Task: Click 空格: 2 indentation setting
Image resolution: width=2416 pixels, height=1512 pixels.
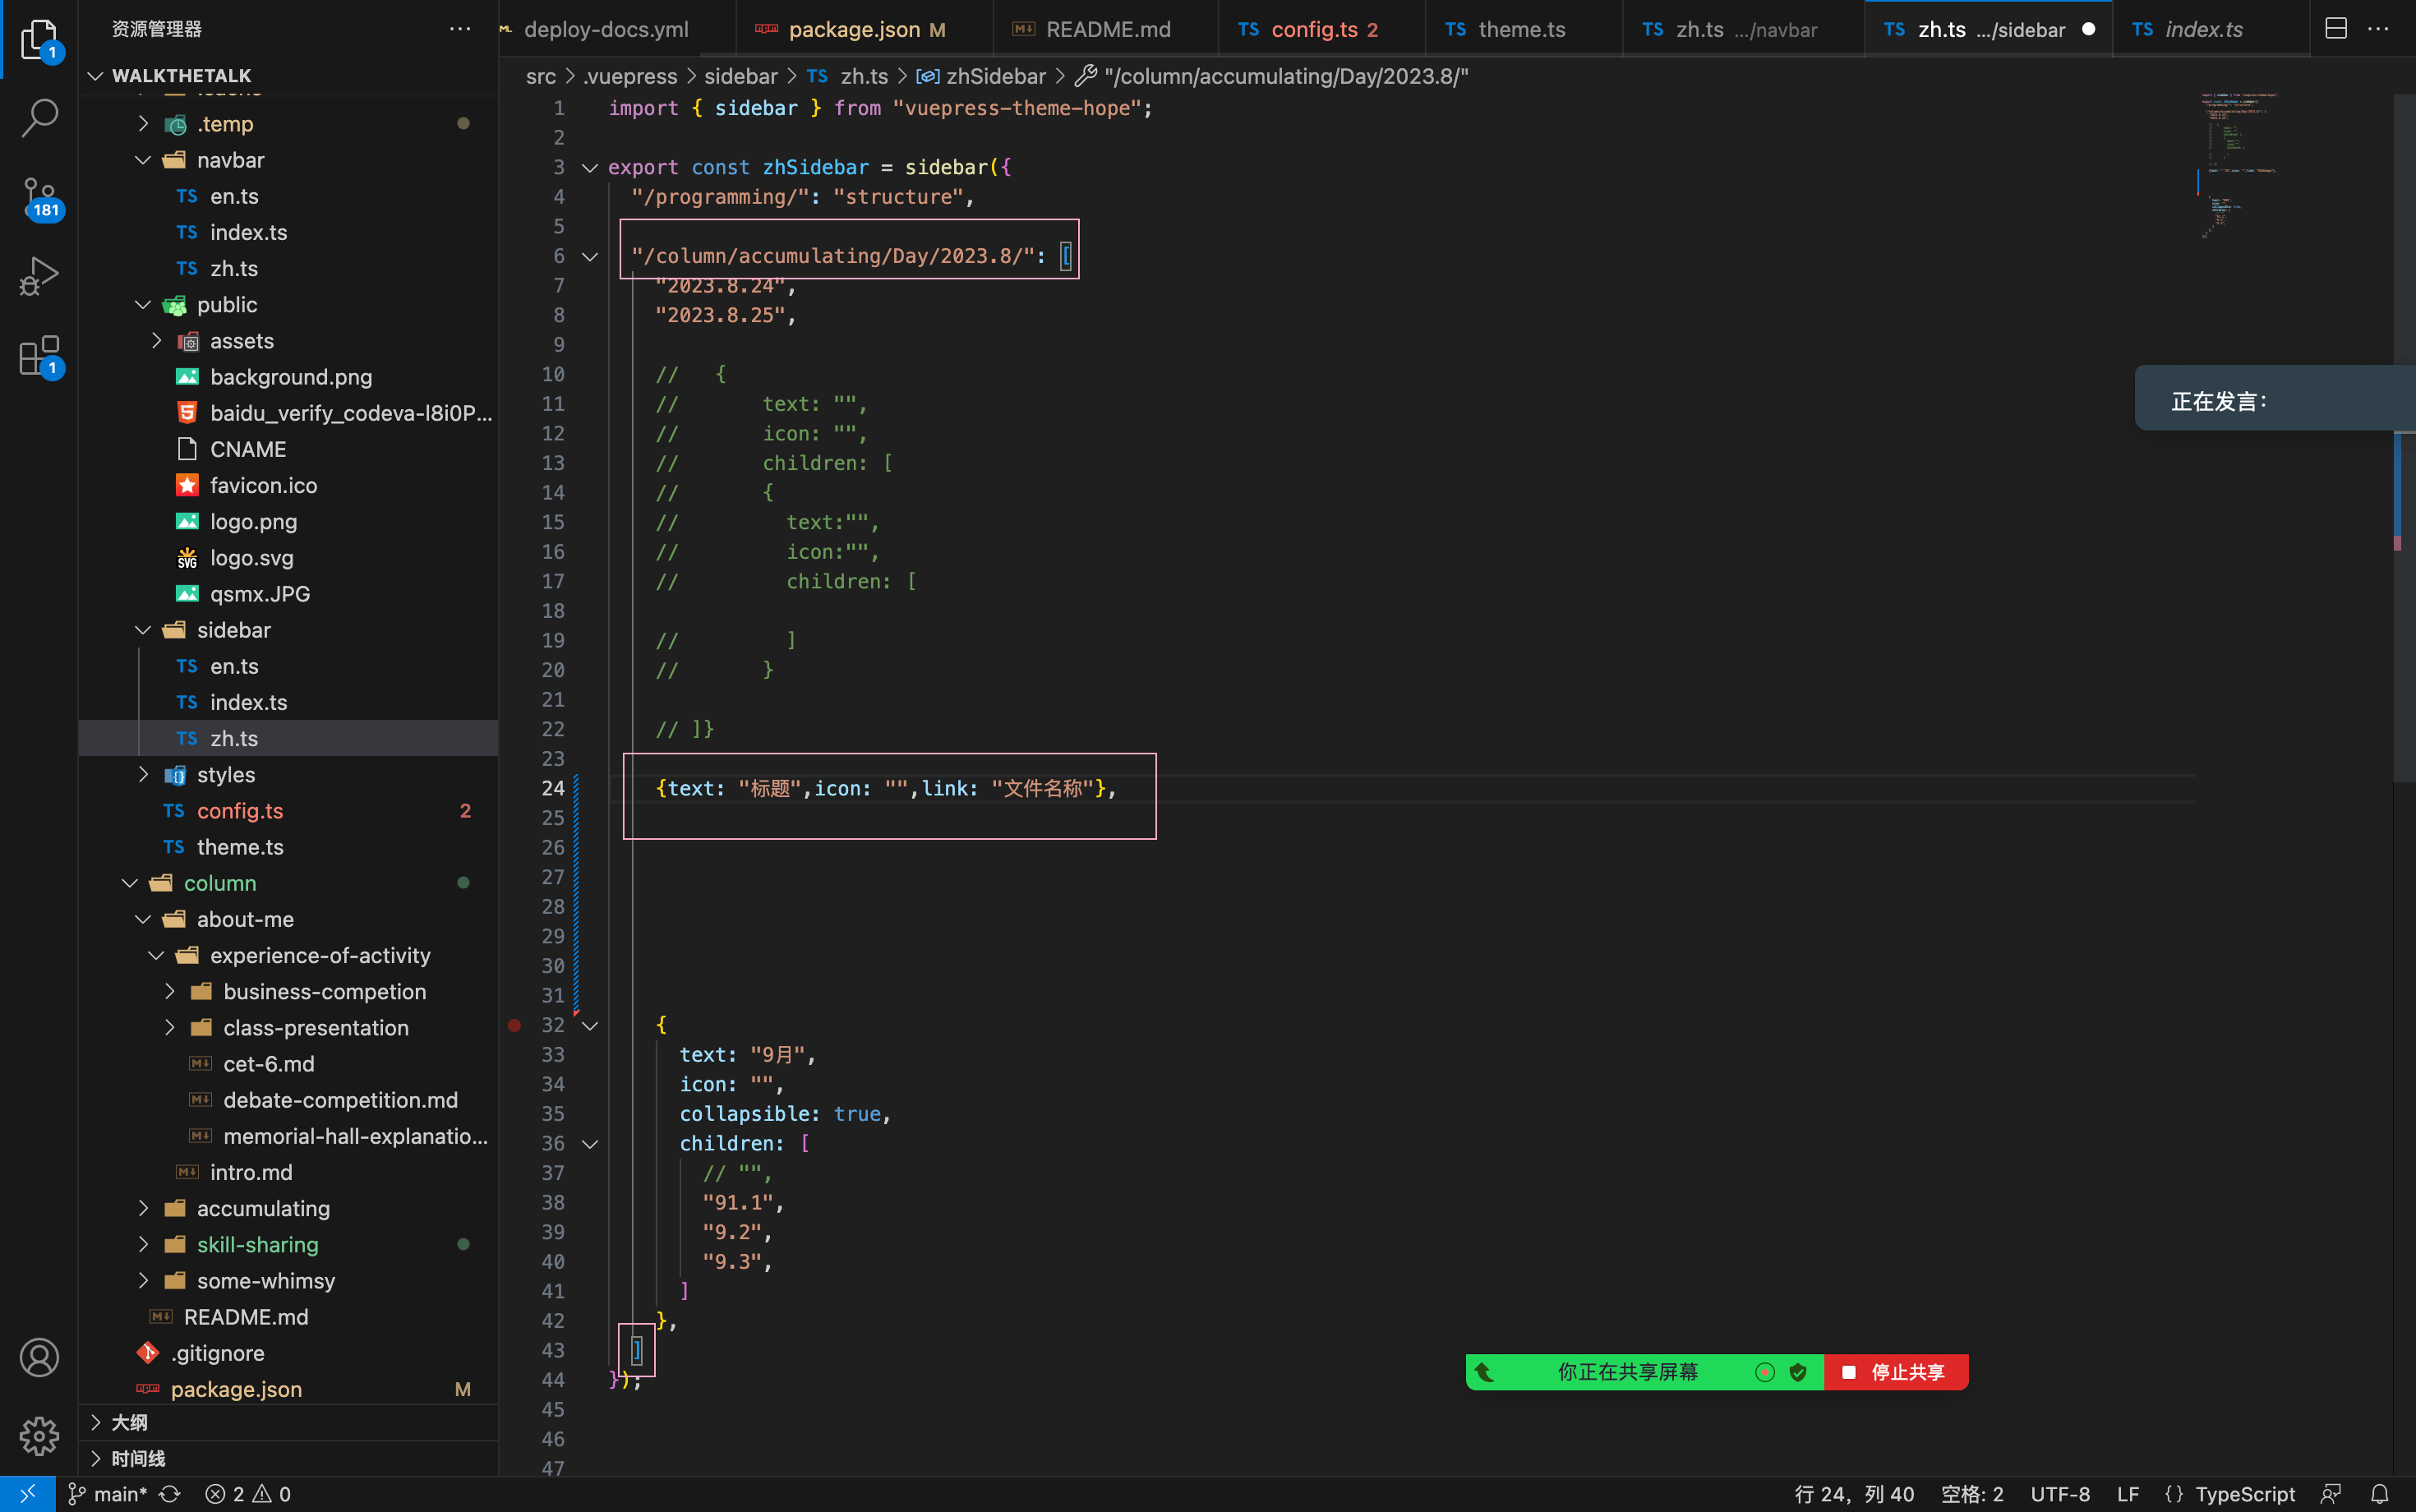Action: 1972,1494
